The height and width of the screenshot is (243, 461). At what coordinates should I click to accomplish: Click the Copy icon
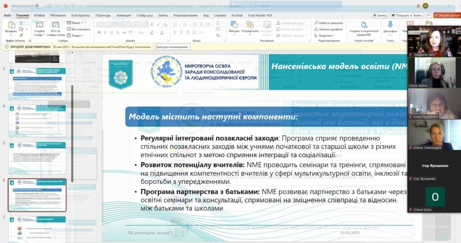click(21, 29)
